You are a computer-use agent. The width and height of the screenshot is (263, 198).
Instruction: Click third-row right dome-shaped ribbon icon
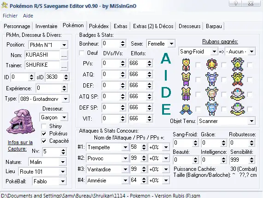(x=238, y=94)
